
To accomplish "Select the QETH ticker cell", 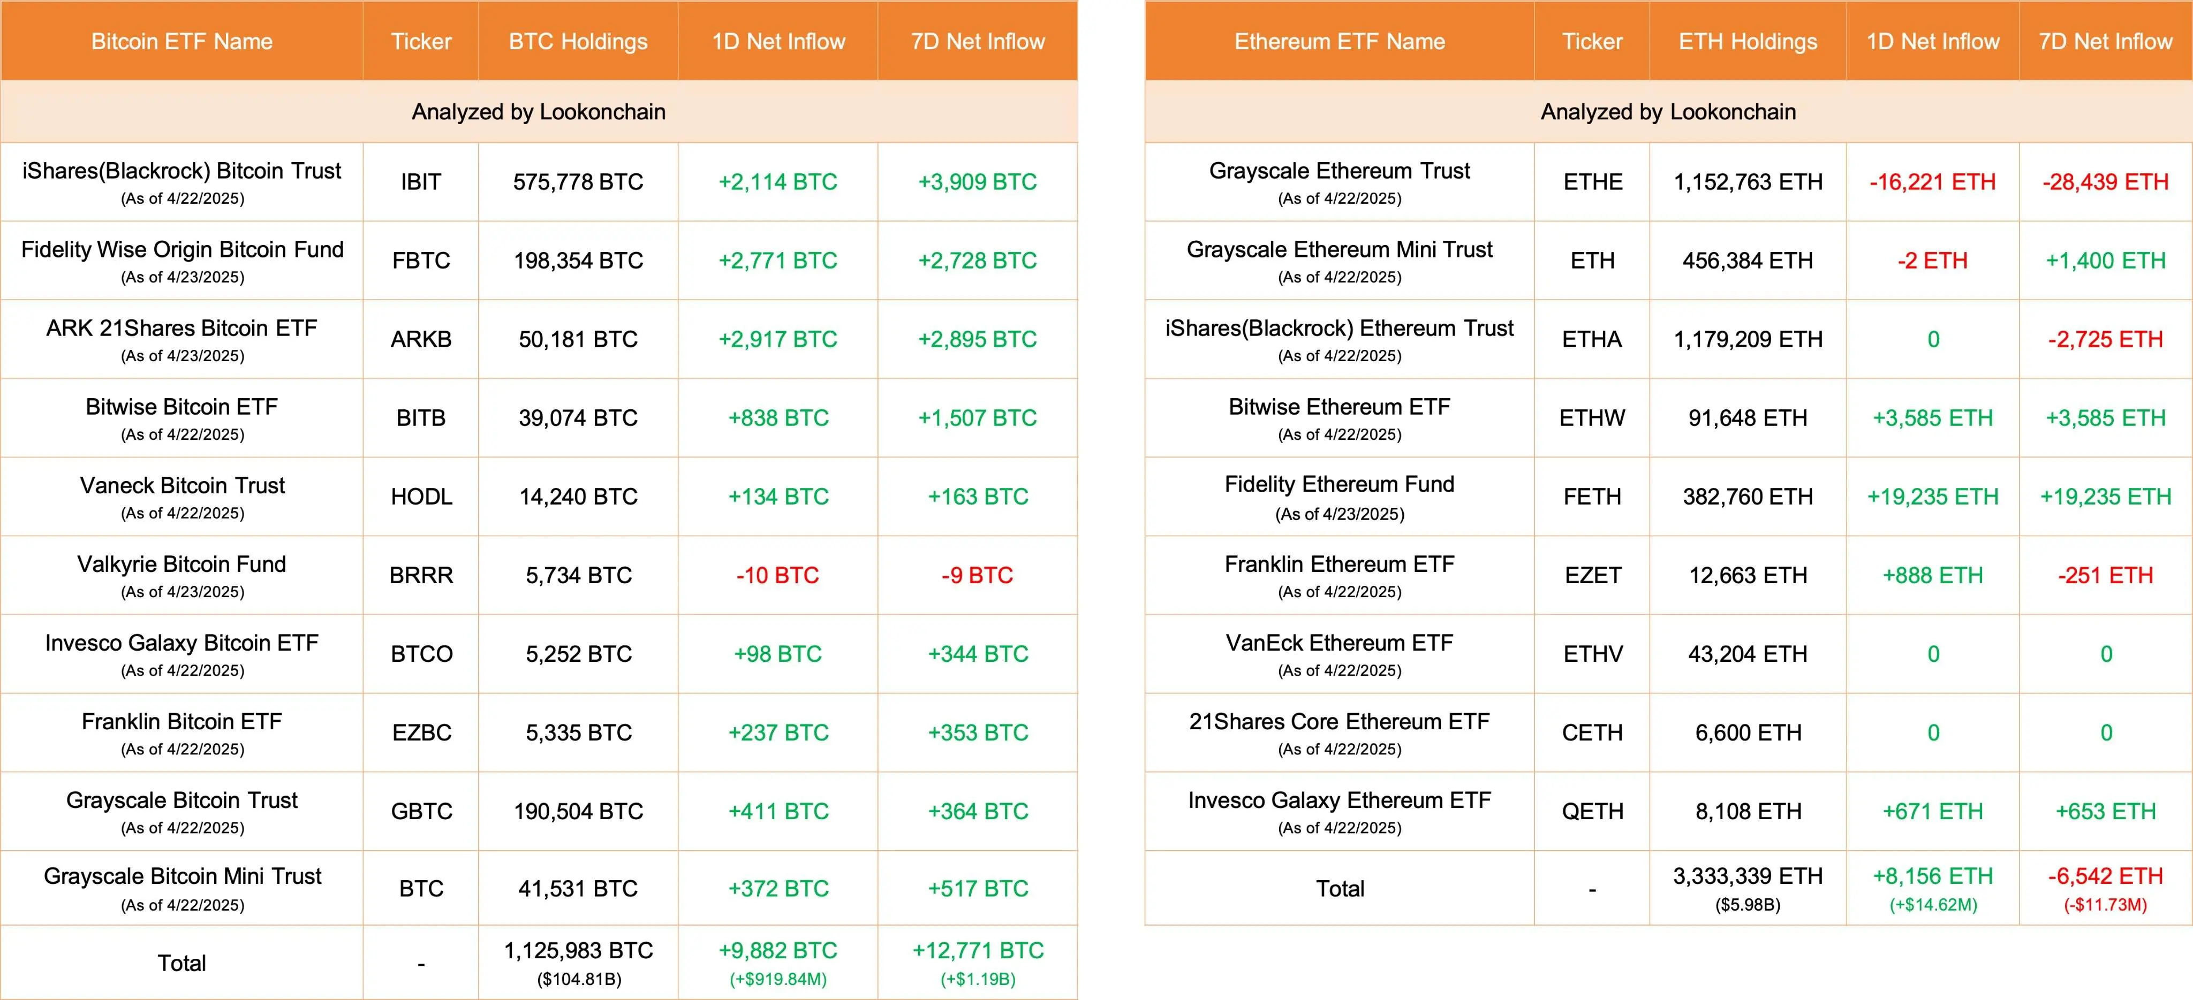I will [1592, 812].
